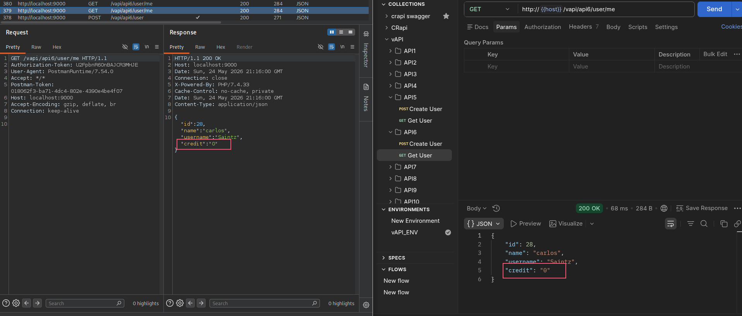The height and width of the screenshot is (316, 742).
Task: Click Bulk Edit in Query Params
Action: point(715,54)
